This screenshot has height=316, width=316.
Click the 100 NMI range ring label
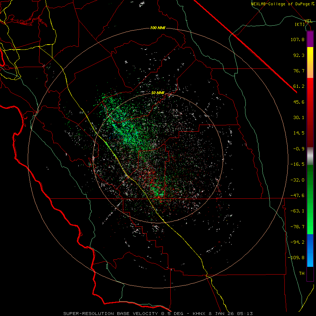[x=158, y=28]
